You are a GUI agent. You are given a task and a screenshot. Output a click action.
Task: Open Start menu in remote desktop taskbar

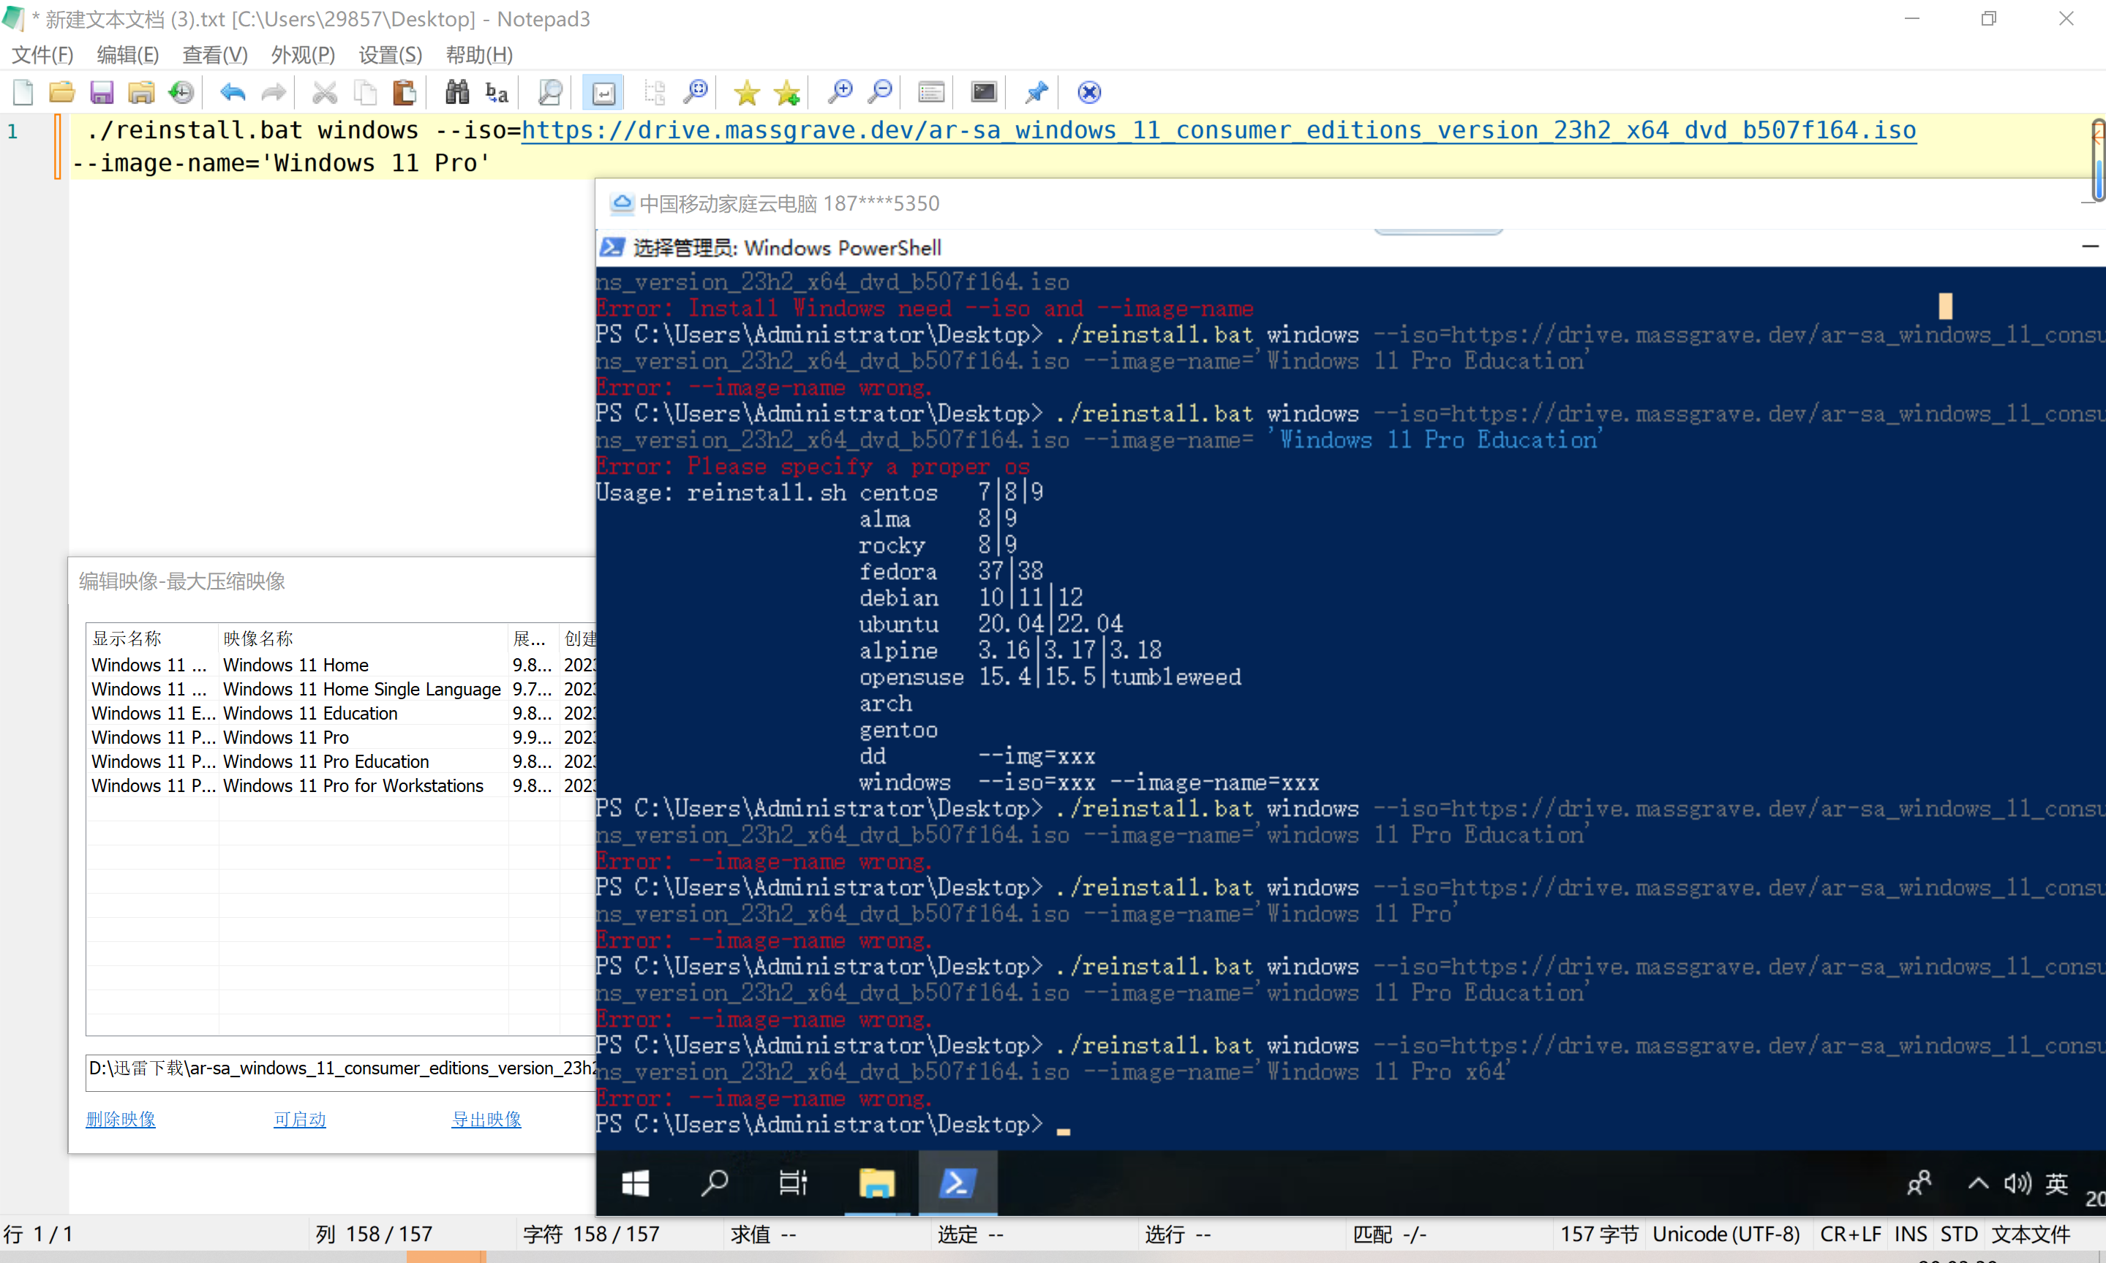coord(635,1183)
